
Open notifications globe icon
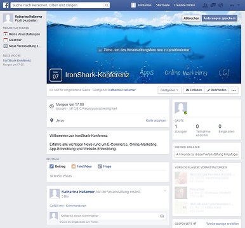(x=221, y=5)
